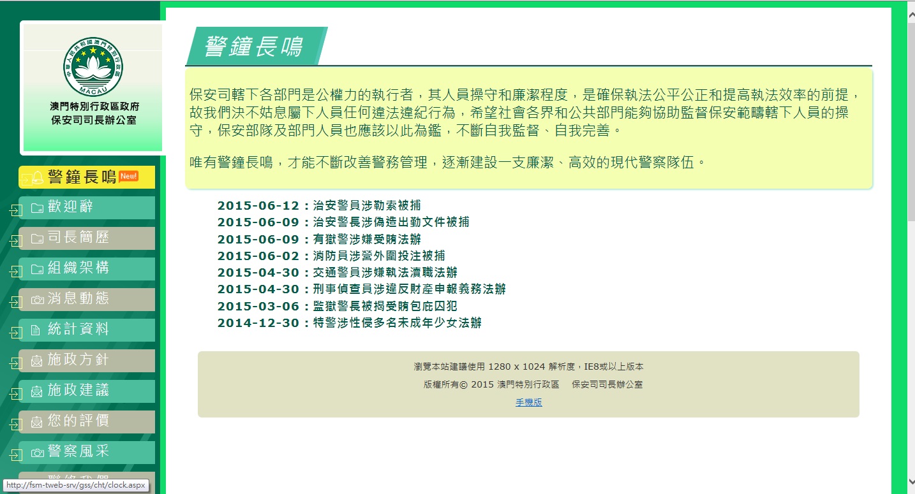The height and width of the screenshot is (494, 915).
Task: Open the 有獄警涉嫌受賄法辦 news entry
Action: click(367, 239)
